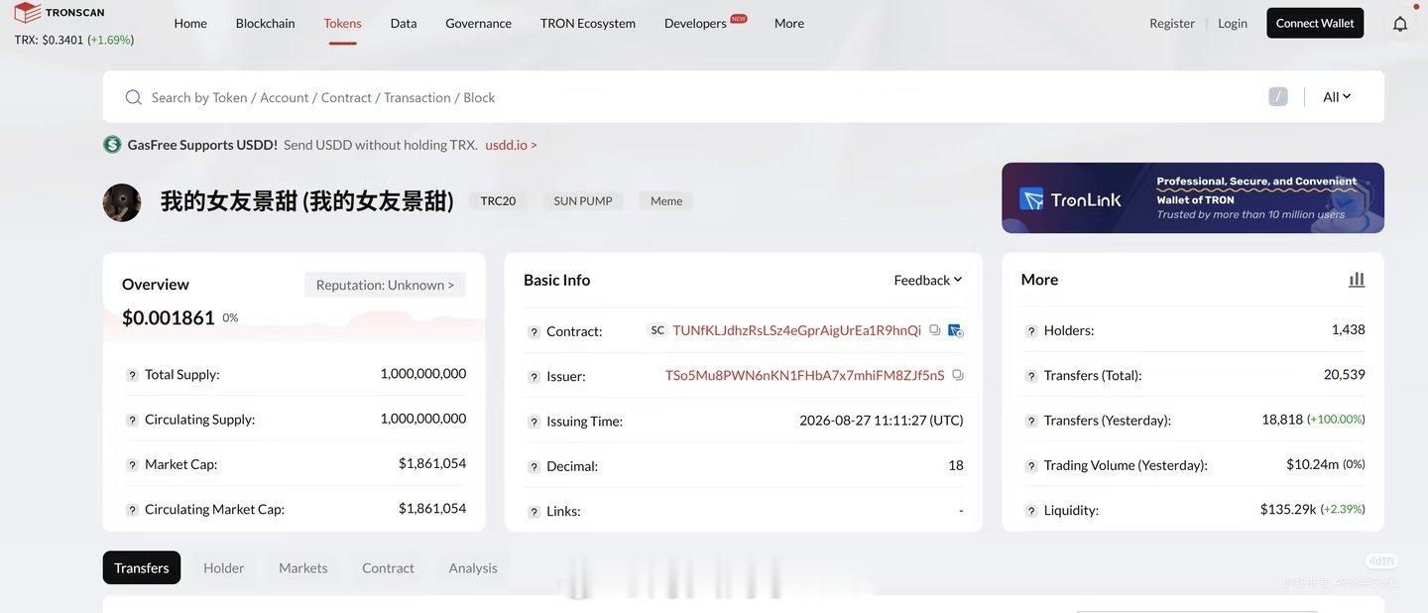The width and height of the screenshot is (1428, 613).
Task: Click help icon next to Trading Volume
Action: [1031, 465]
